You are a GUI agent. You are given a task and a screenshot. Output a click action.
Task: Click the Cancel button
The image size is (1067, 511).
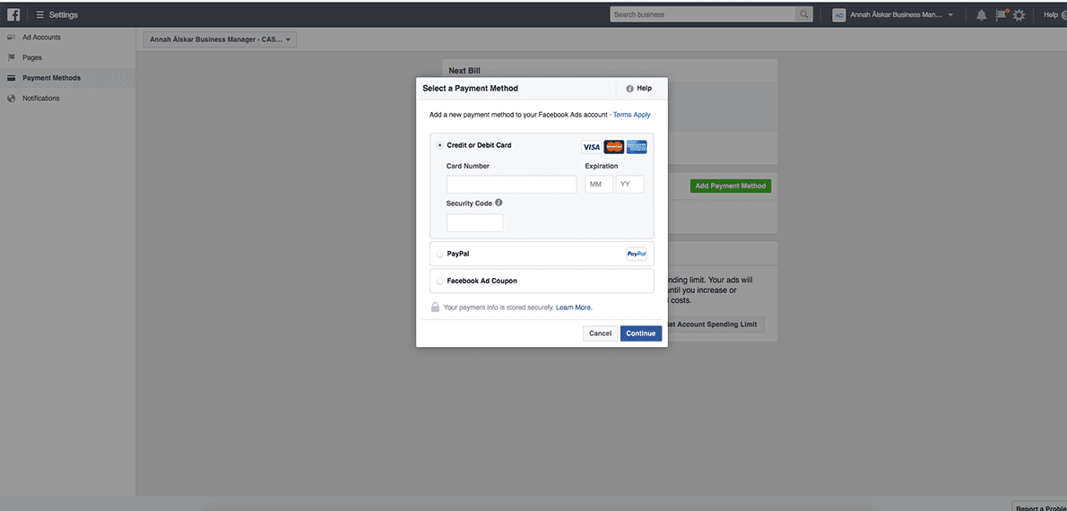(600, 333)
